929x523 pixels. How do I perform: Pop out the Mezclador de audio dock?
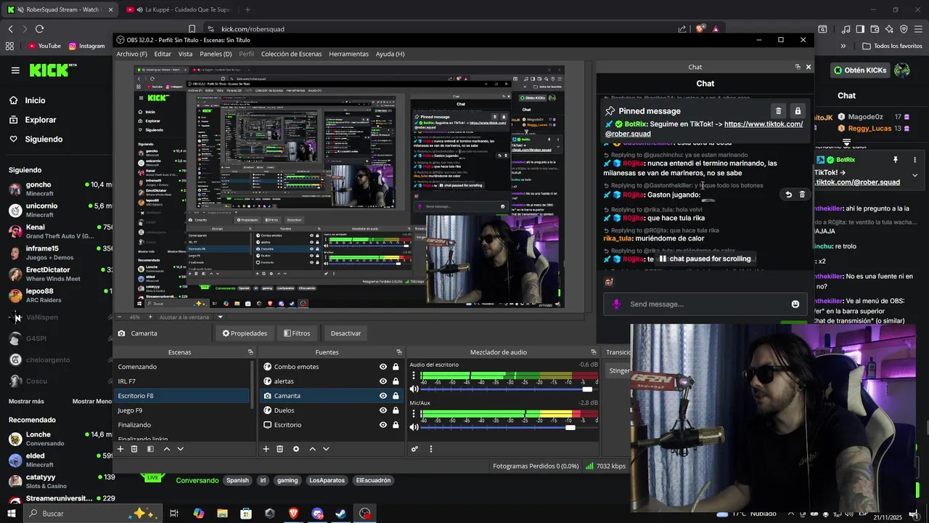click(594, 352)
